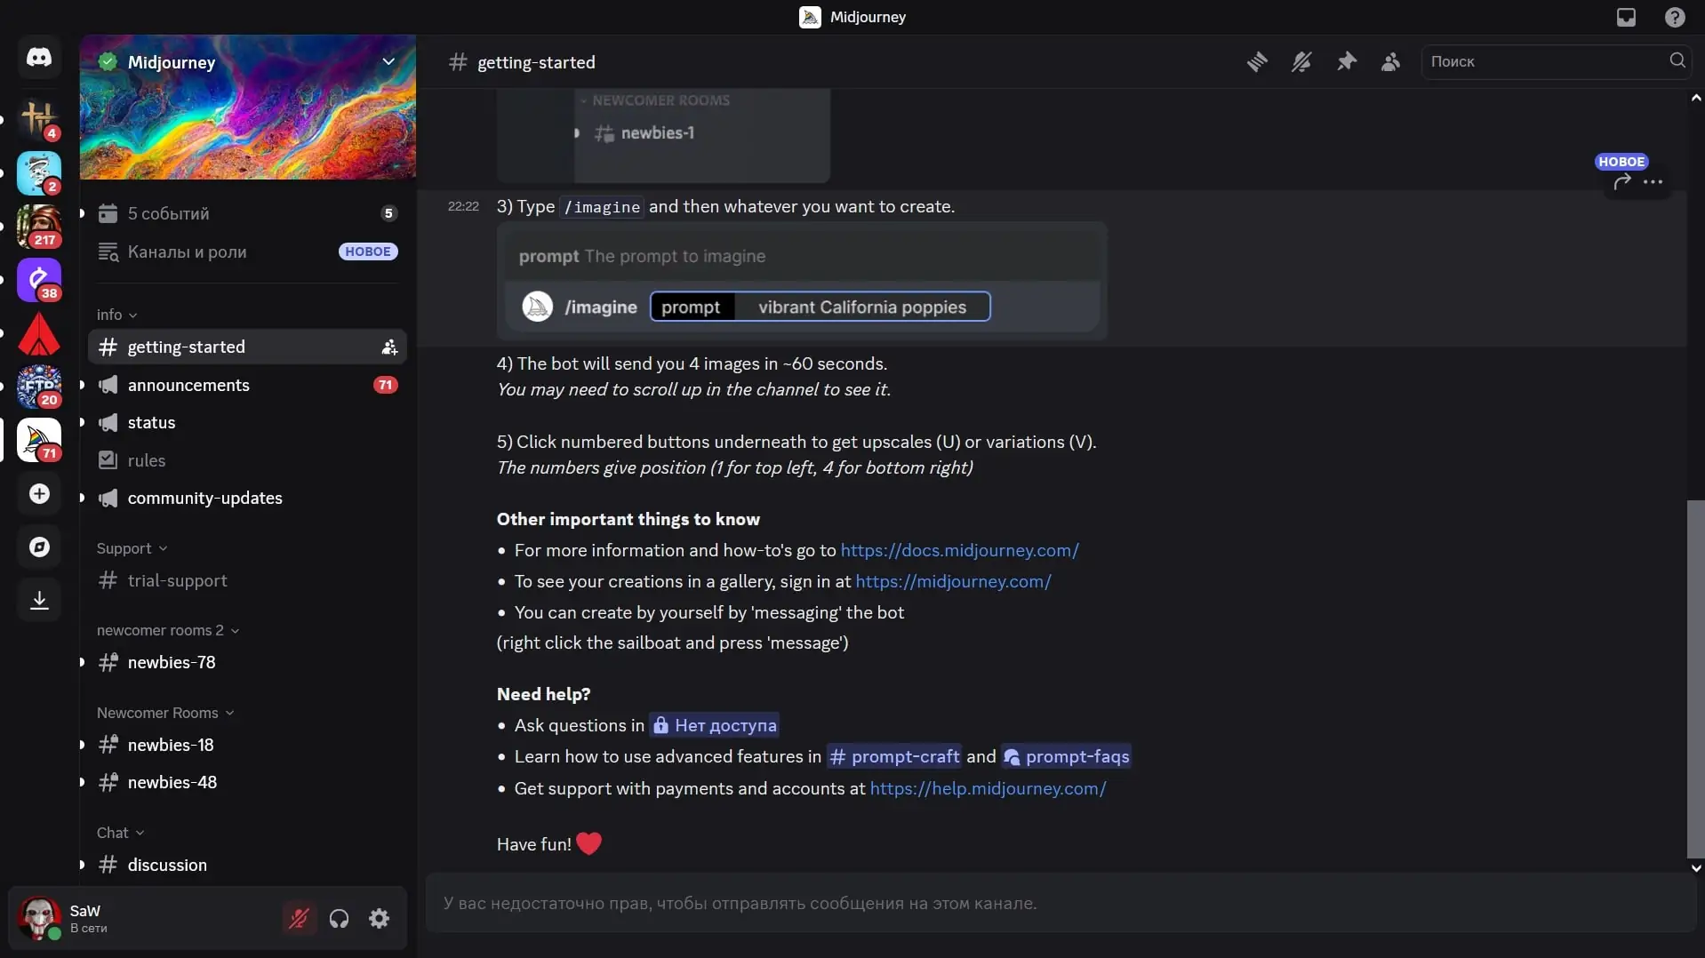Toggle headphones deafen button

click(339, 918)
